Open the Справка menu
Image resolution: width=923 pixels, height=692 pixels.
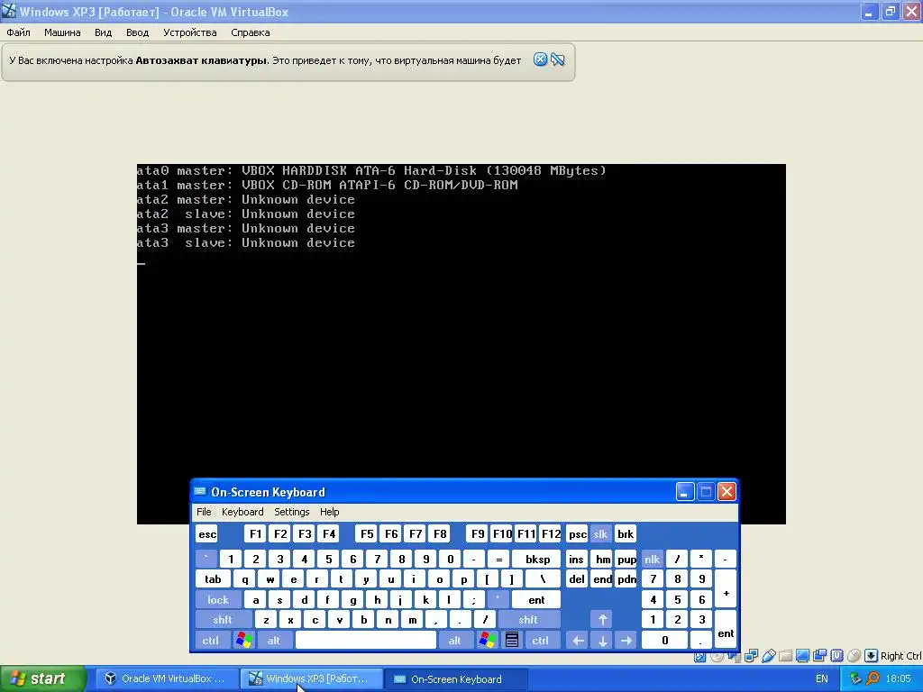pos(251,32)
